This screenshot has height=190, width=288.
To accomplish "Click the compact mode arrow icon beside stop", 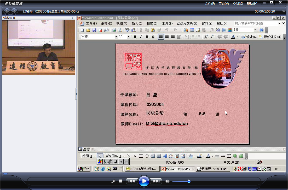I will click(x=113, y=181).
